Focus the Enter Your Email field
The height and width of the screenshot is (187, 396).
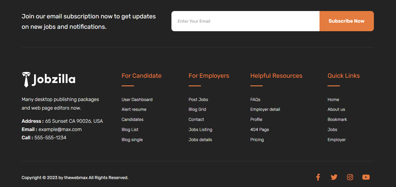pos(245,21)
